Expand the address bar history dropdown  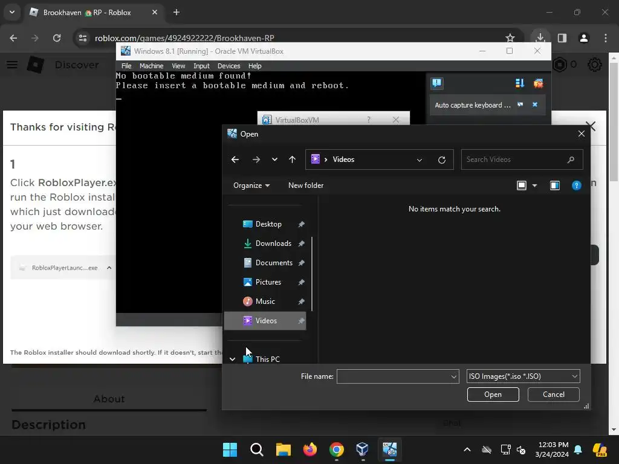pos(420,159)
